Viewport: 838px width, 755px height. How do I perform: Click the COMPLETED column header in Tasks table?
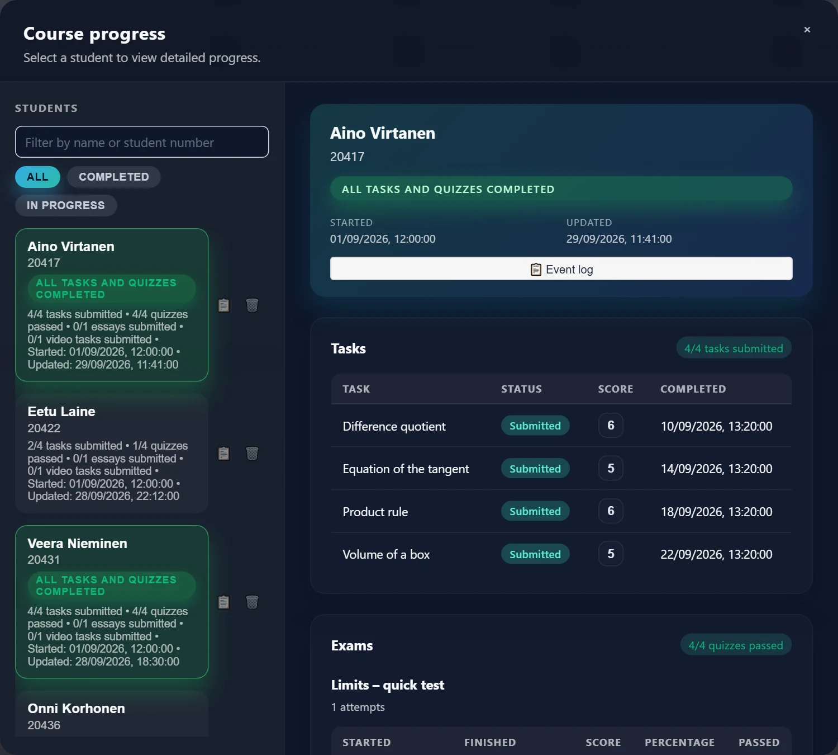click(x=693, y=389)
